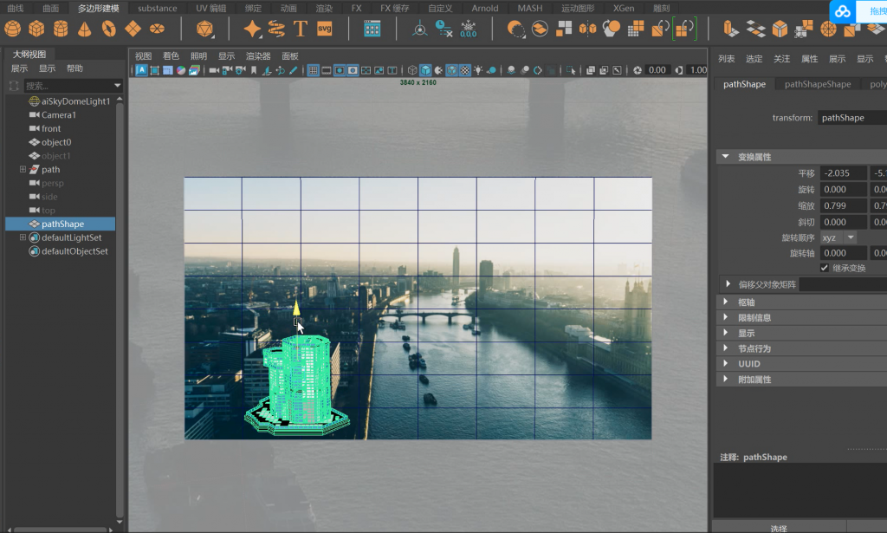Click the platonic solid shelf icon
The width and height of the screenshot is (887, 533).
tap(204, 29)
